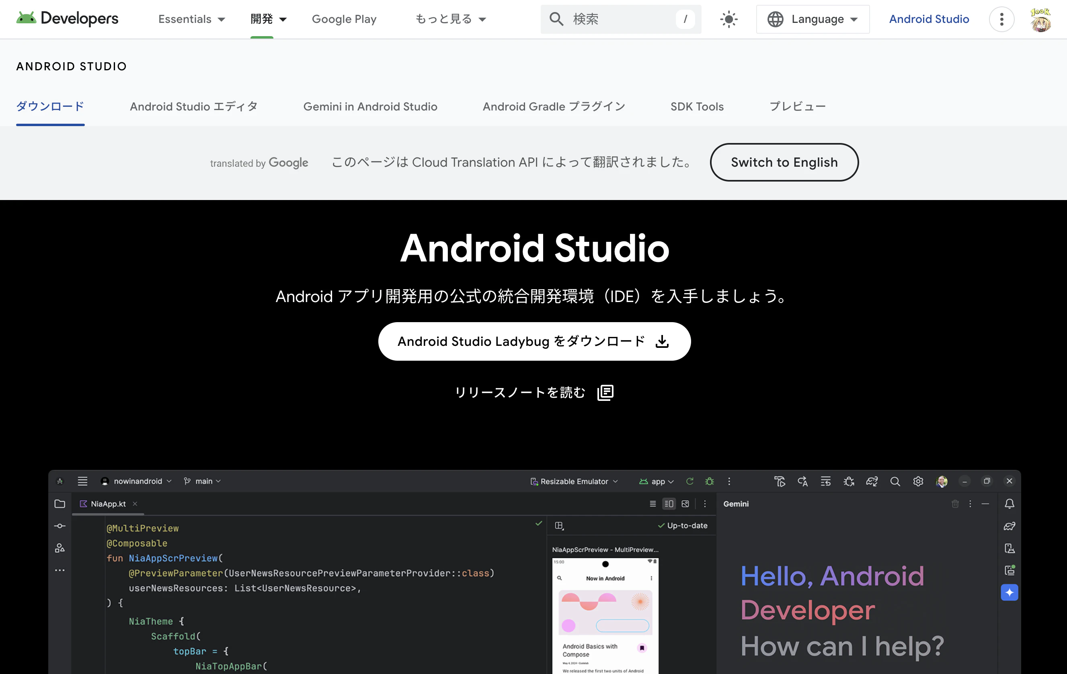Expand the もっと見る dropdown

(451, 19)
